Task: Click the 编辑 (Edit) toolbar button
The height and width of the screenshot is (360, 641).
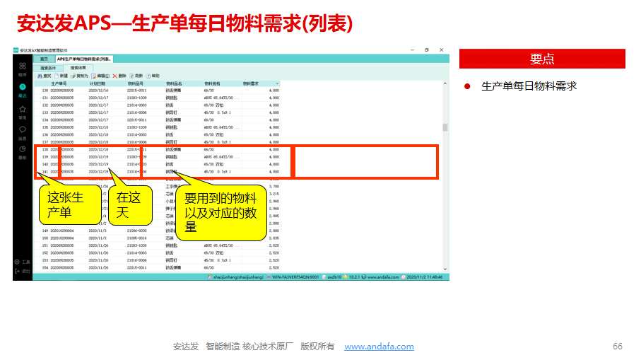Action: click(x=100, y=76)
